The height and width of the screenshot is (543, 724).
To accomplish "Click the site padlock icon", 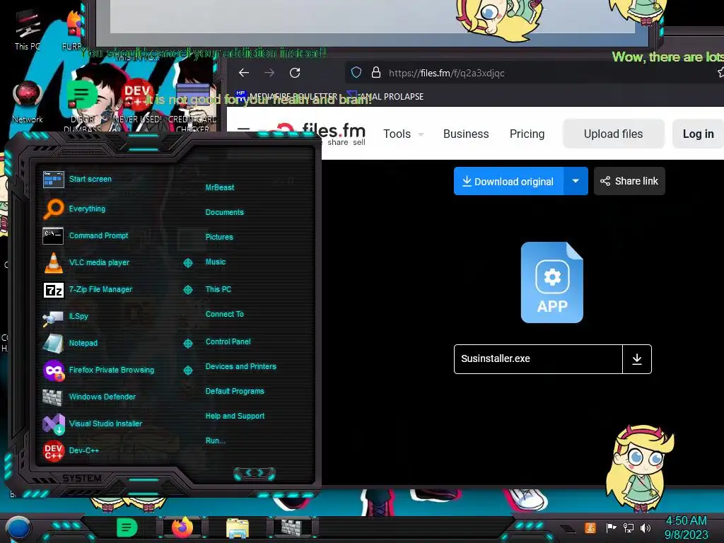I will (x=376, y=73).
